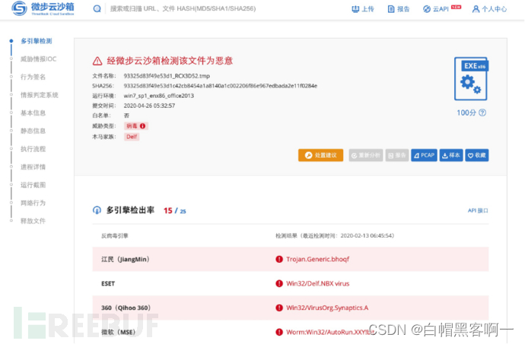Click the 收藏 favorite button
This screenshot has width=525, height=344.
(477, 155)
